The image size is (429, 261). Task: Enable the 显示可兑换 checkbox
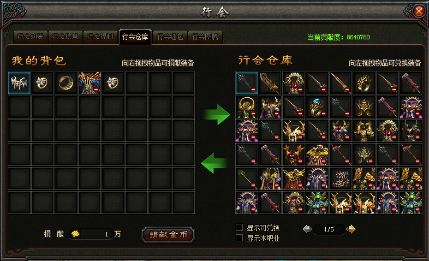pos(240,227)
